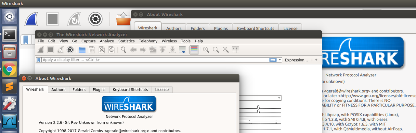Viewport: 416px width, 133px height.
Task: Reload capture file icon
Action: coord(111,50)
